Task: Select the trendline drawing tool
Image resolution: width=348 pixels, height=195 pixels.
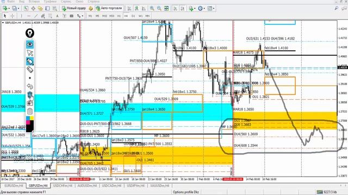Action: coord(36,16)
